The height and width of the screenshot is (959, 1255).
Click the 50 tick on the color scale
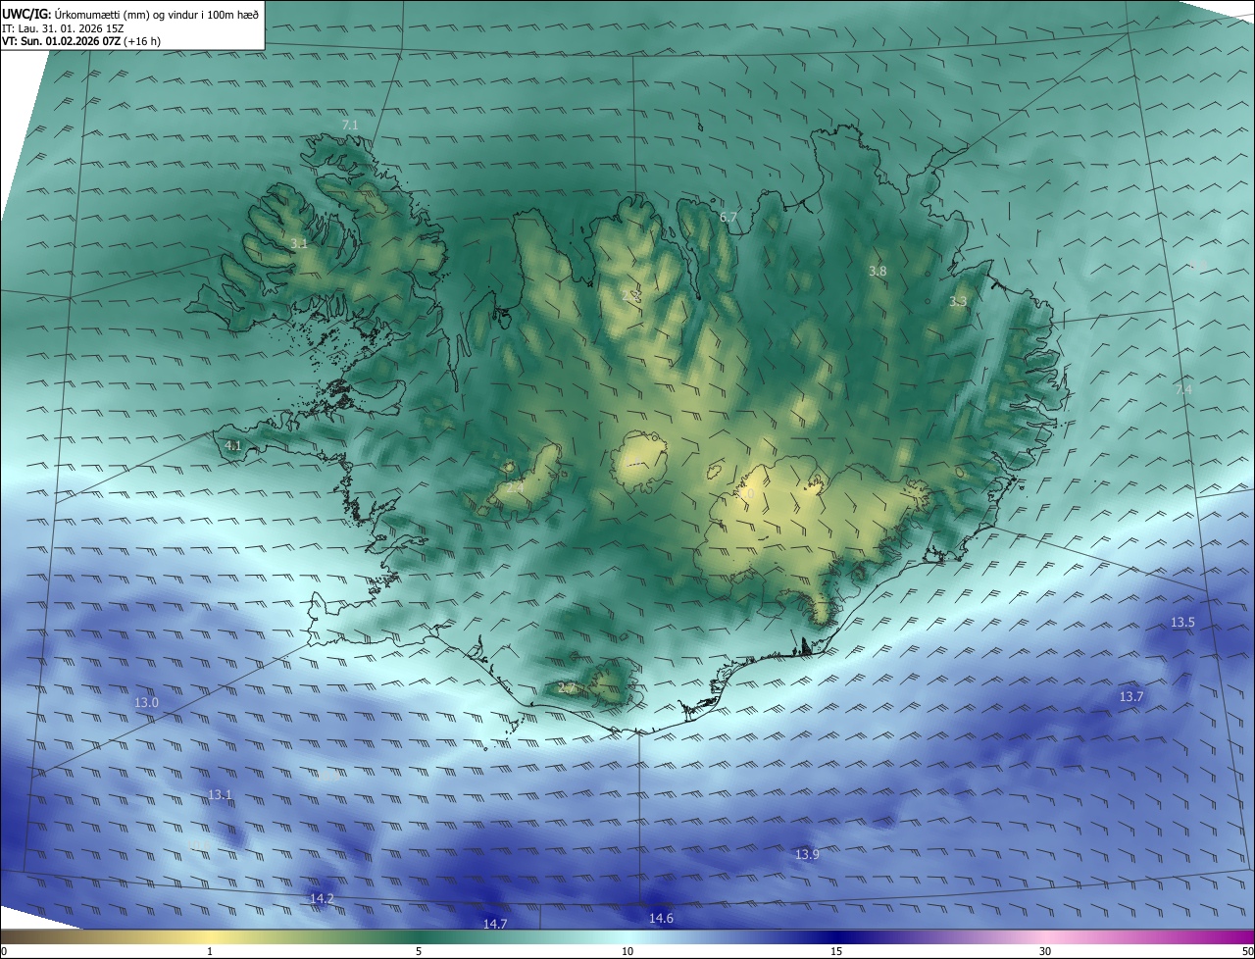[1247, 951]
